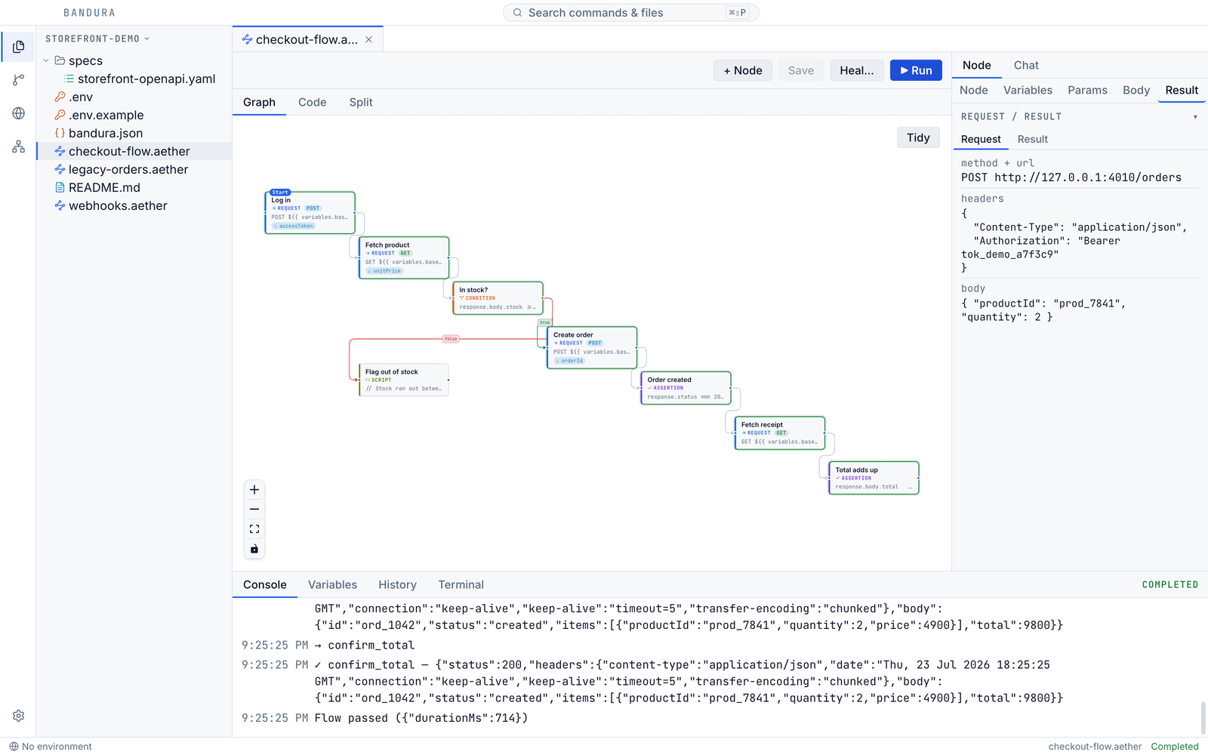Click checkout-flow.aether in status bar
1208x755 pixels.
tap(1095, 747)
